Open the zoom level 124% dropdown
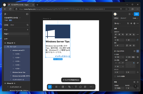Viewport: 143px width, 94px height. (x=135, y=18)
